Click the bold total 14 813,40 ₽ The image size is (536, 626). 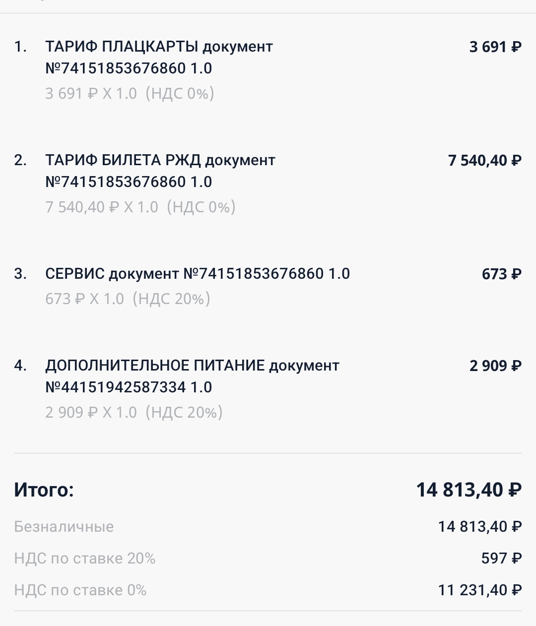click(x=469, y=490)
